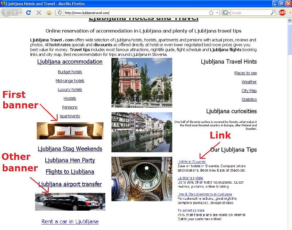Click Flights to Ljubljana link
292x230 pixels.
(x=70, y=172)
